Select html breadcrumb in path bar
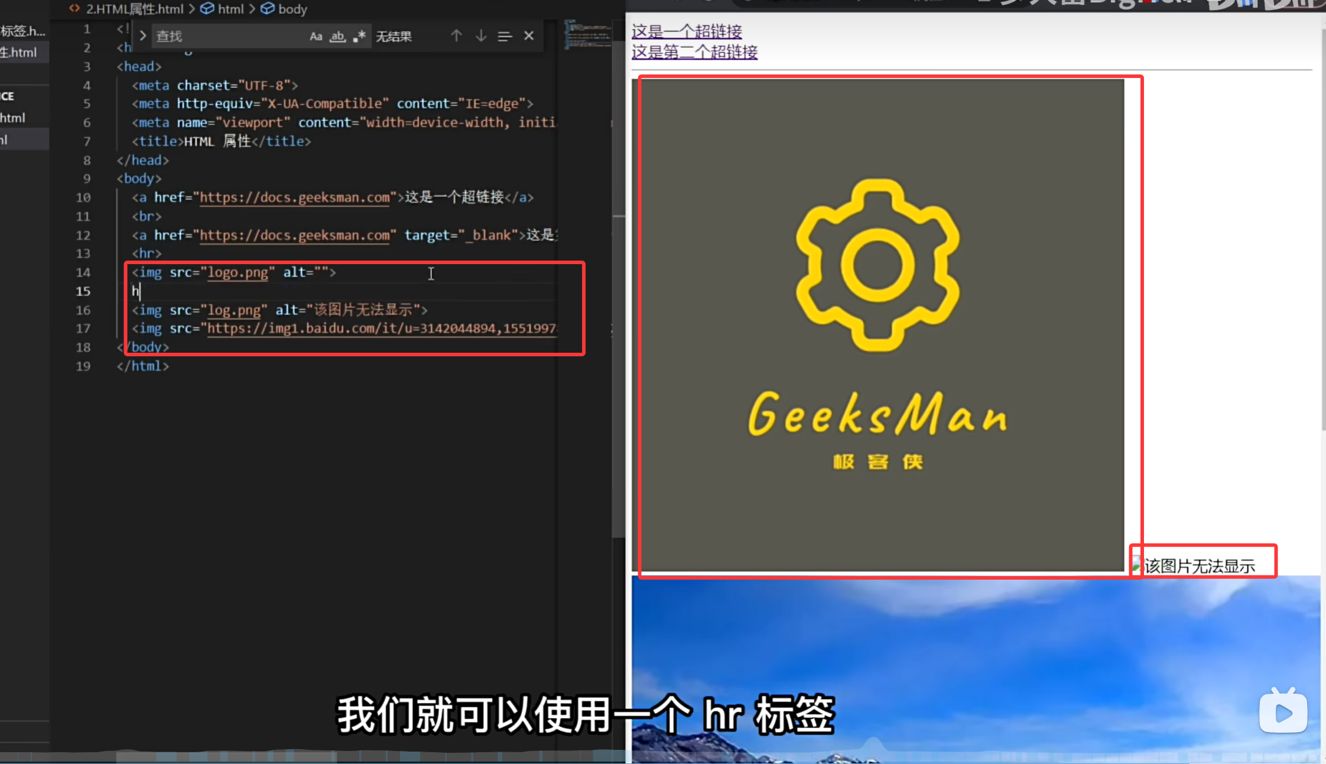Image resolution: width=1326 pixels, height=764 pixels. pos(230,9)
